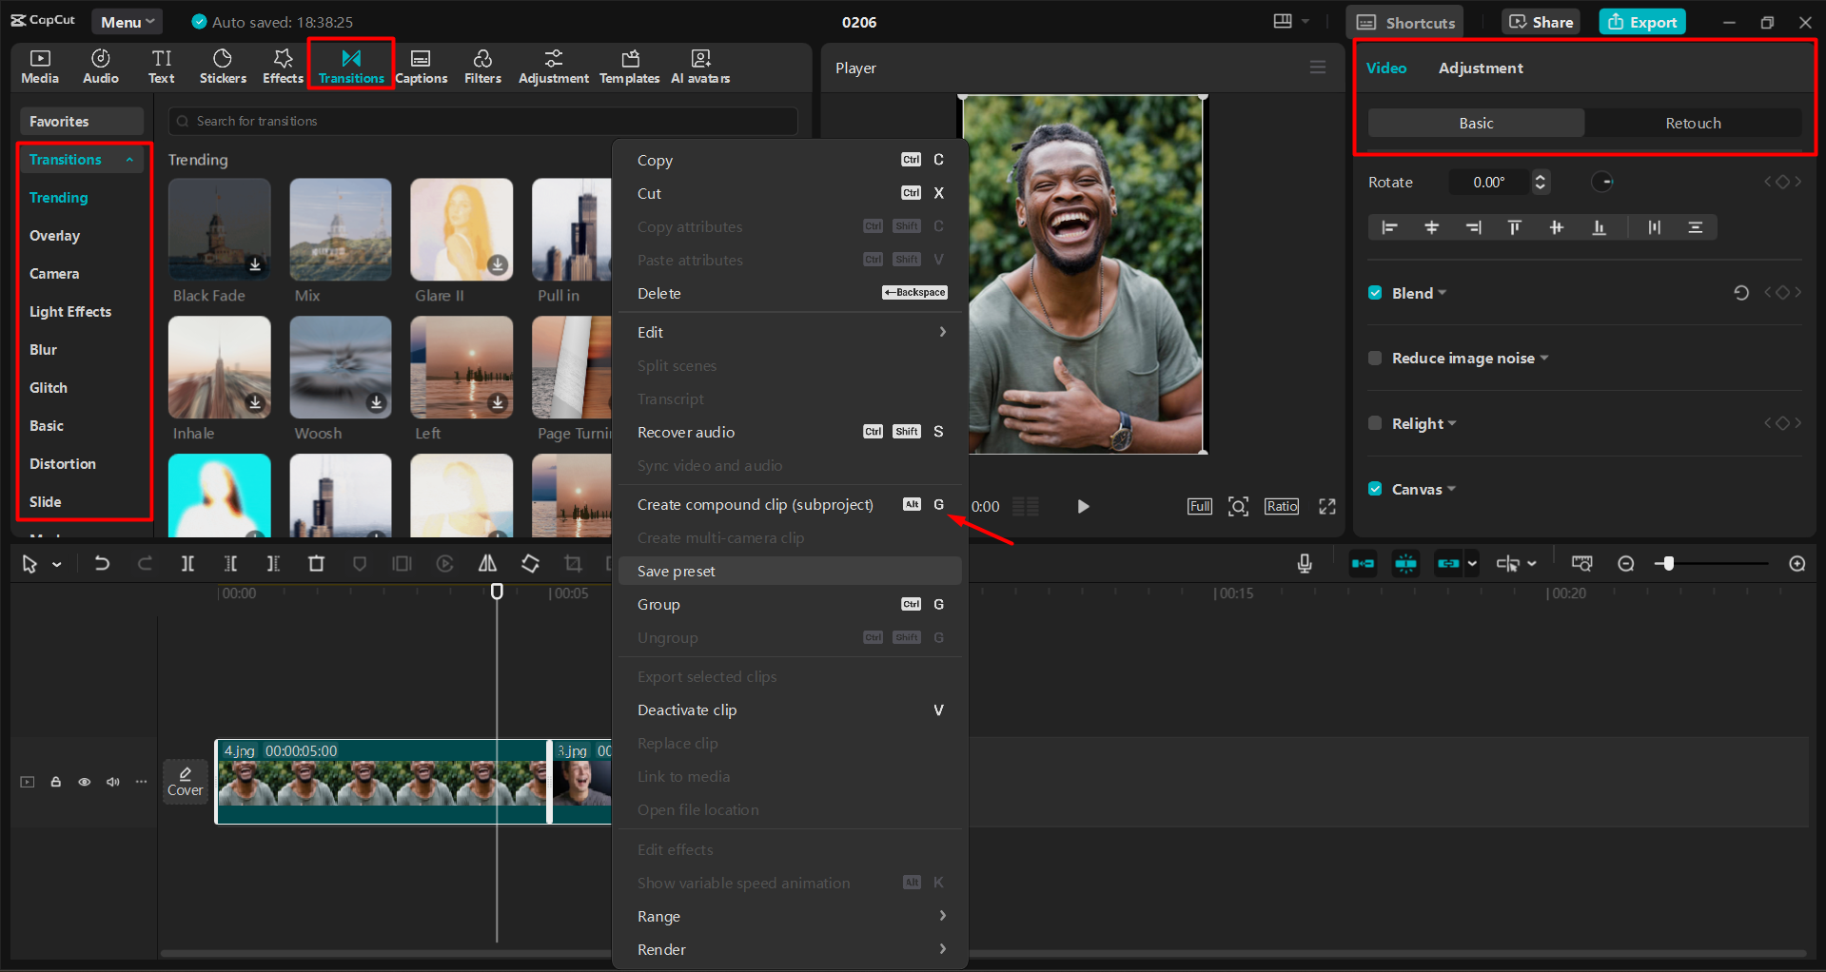Click the timeline zoom slider

1668,563
